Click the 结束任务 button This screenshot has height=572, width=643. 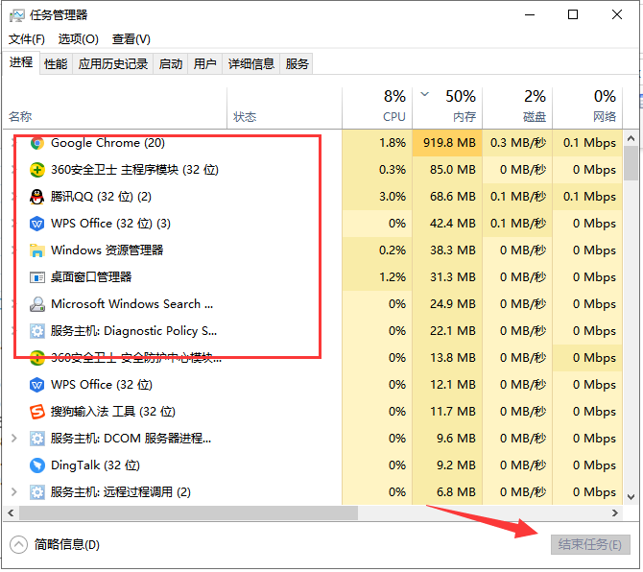coord(589,544)
